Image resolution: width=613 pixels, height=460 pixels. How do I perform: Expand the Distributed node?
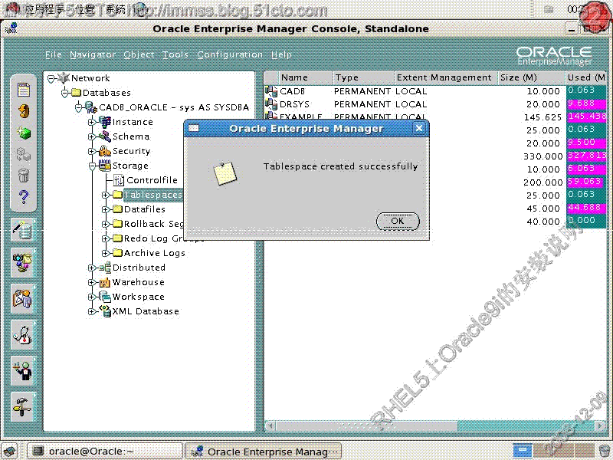[91, 268]
